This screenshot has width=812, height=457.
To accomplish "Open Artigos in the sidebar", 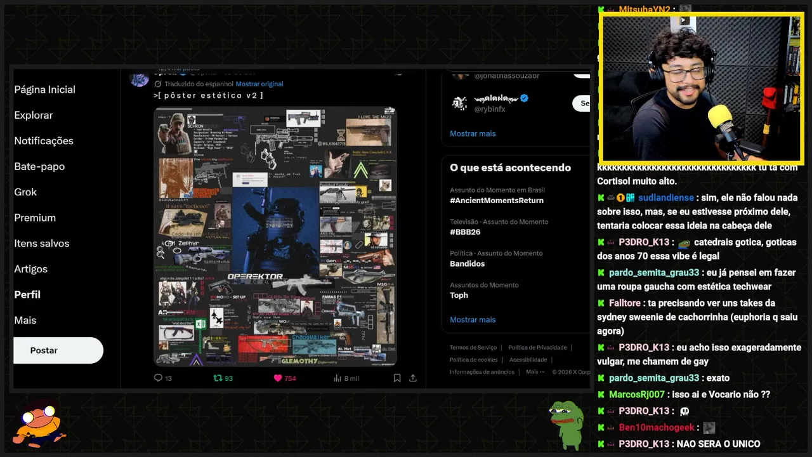I will click(31, 269).
